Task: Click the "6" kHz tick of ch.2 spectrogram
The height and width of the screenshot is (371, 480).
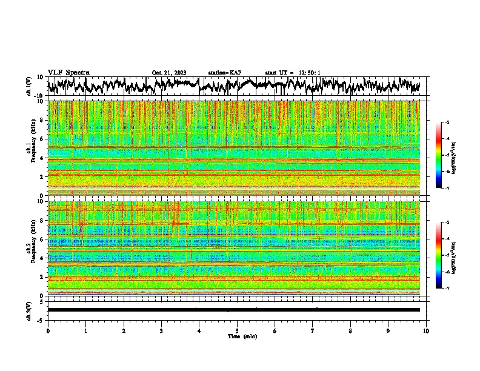Action: (x=42, y=239)
